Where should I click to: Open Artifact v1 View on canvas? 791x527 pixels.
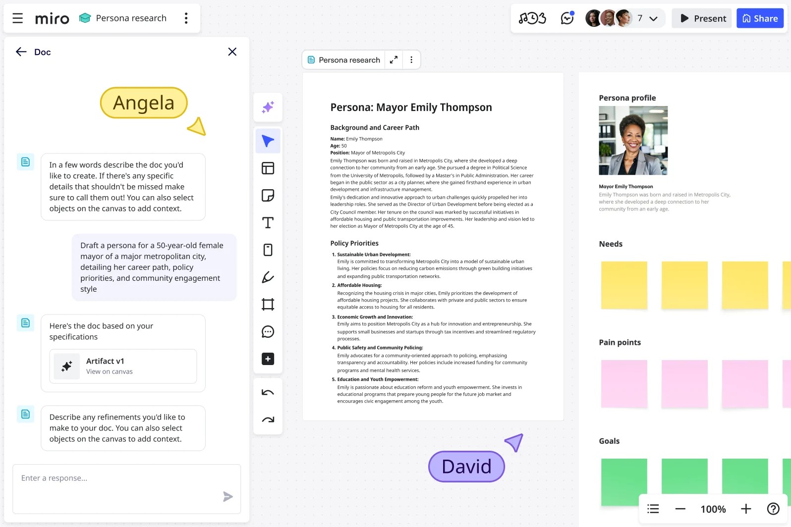point(123,366)
